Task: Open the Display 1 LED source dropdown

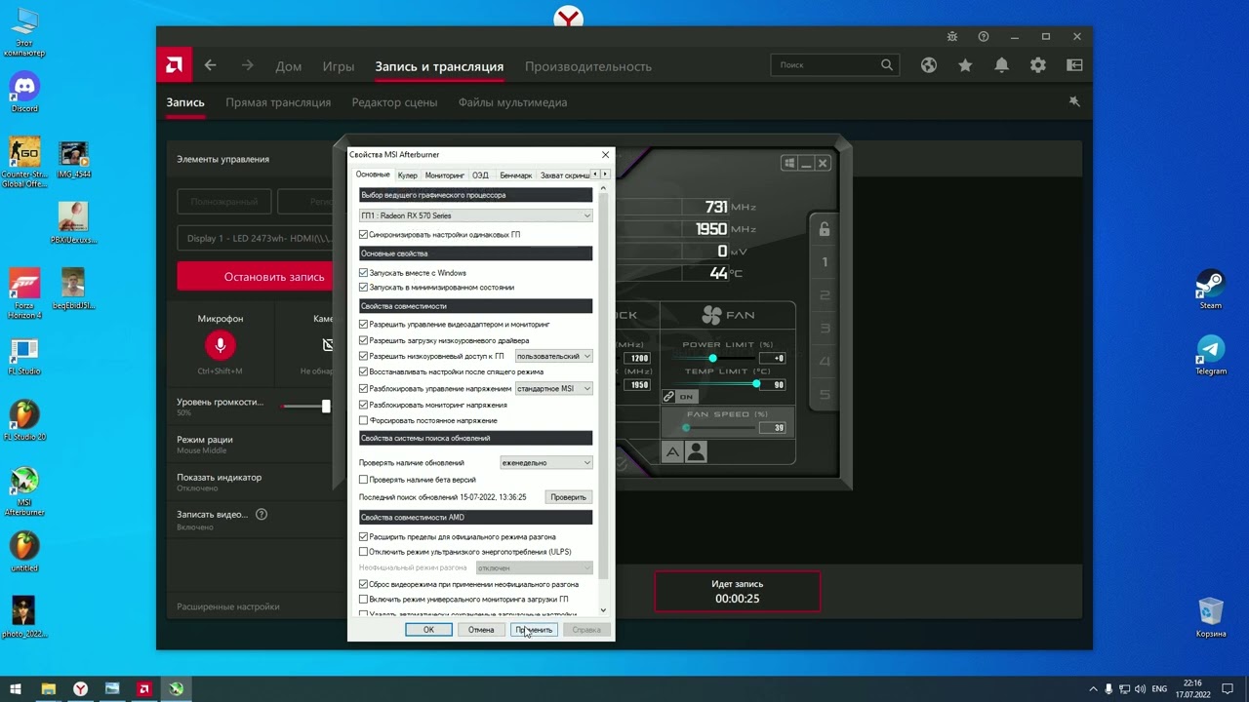Action: pyautogui.click(x=256, y=238)
